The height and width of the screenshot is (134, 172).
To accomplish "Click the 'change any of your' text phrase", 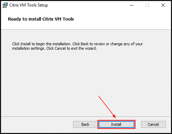I will 127,44.
